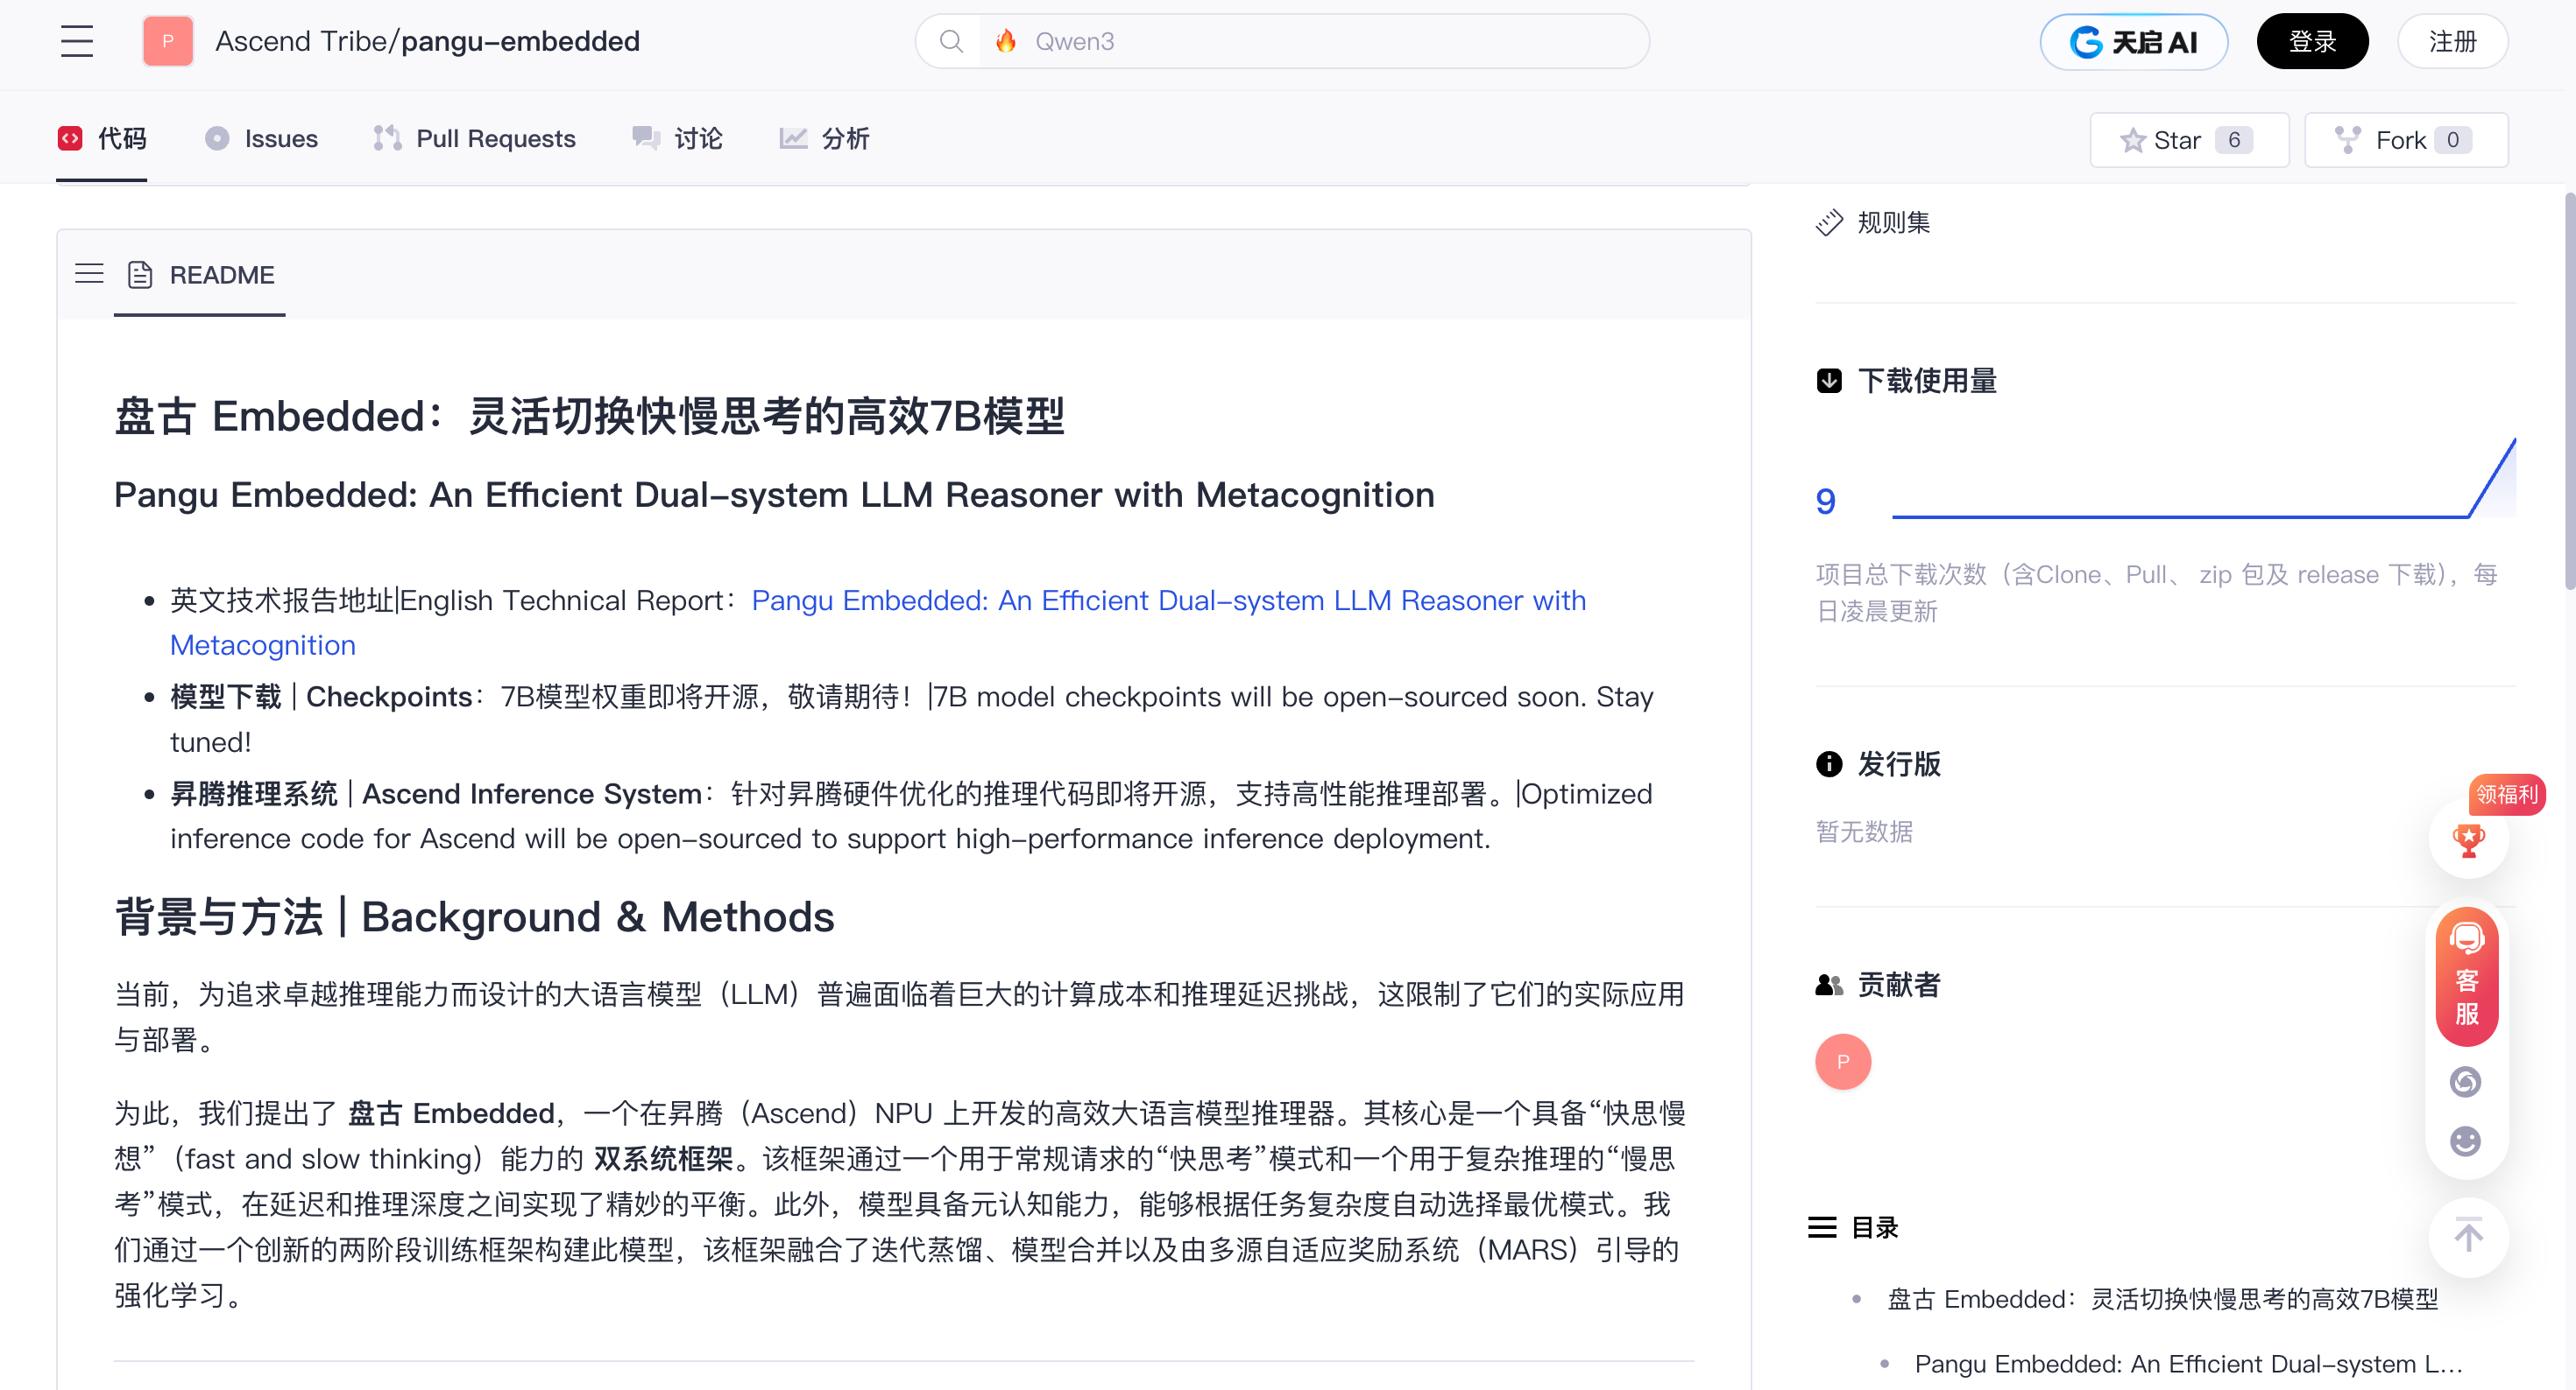Click the back-to-top arrow button
Image resolution: width=2576 pixels, height=1390 pixels.
click(x=2467, y=1236)
